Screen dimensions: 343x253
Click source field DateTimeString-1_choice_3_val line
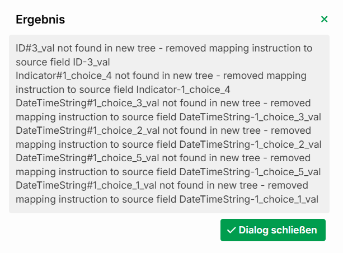click(x=168, y=117)
